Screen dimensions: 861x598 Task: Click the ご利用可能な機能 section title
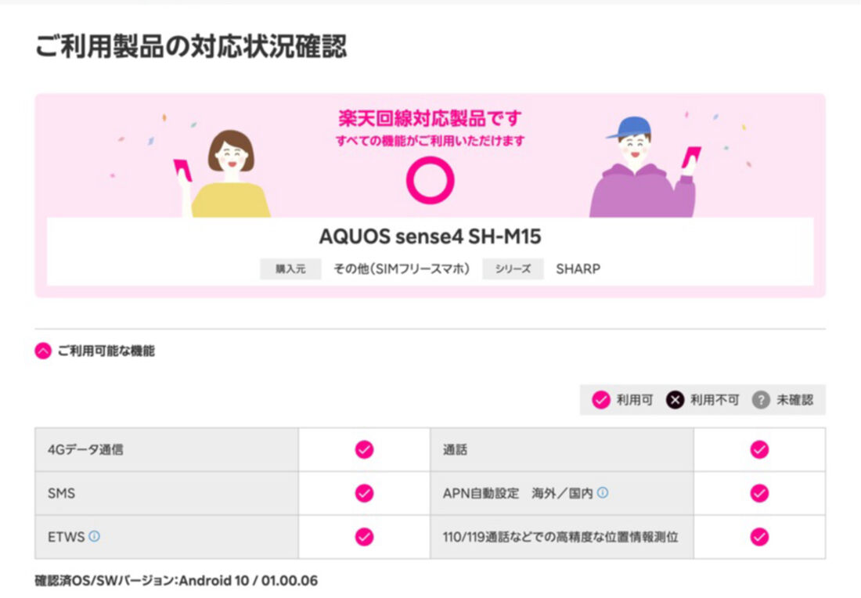tap(106, 351)
